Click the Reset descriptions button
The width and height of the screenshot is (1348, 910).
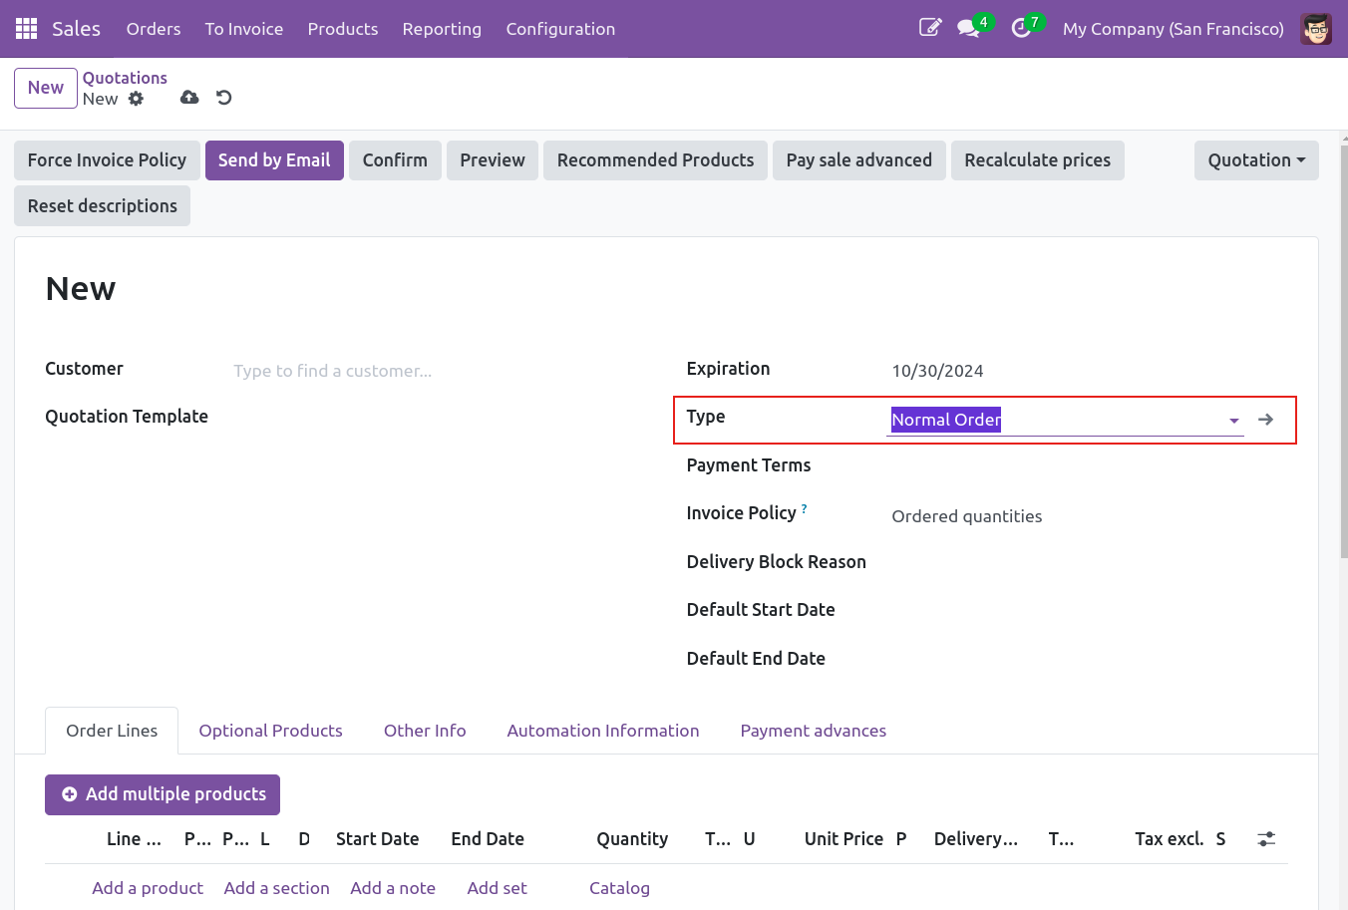[102, 206]
